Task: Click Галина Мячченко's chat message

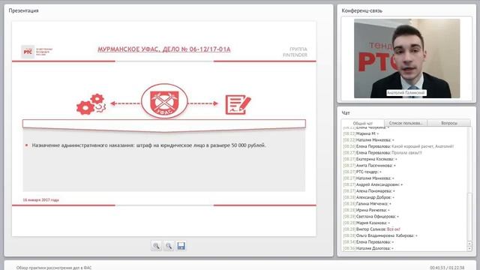Action: [x=367, y=203]
